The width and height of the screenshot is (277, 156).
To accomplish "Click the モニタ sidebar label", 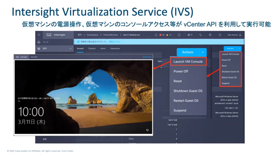I will (x=46, y=42).
